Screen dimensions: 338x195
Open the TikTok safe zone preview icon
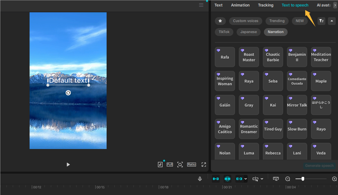[x=160, y=165]
